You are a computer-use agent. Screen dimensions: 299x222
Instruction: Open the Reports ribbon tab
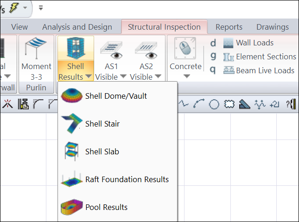pyautogui.click(x=229, y=27)
